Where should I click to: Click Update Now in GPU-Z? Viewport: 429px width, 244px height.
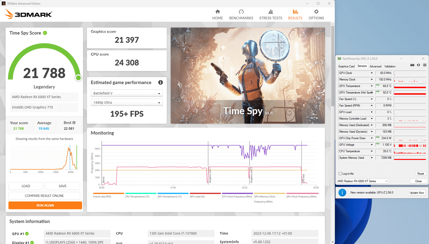click(x=417, y=193)
